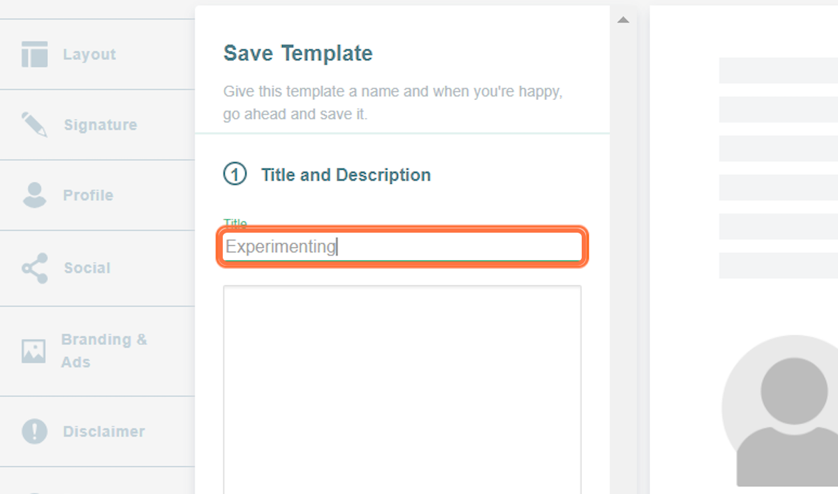The width and height of the screenshot is (838, 494).
Task: Switch to the Signature section label
Action: coord(101,125)
